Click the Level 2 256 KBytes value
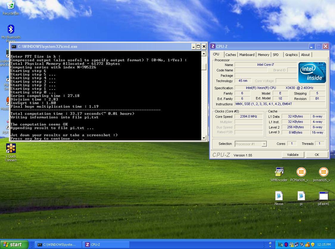This screenshot has width=335, height=249. 295,127
